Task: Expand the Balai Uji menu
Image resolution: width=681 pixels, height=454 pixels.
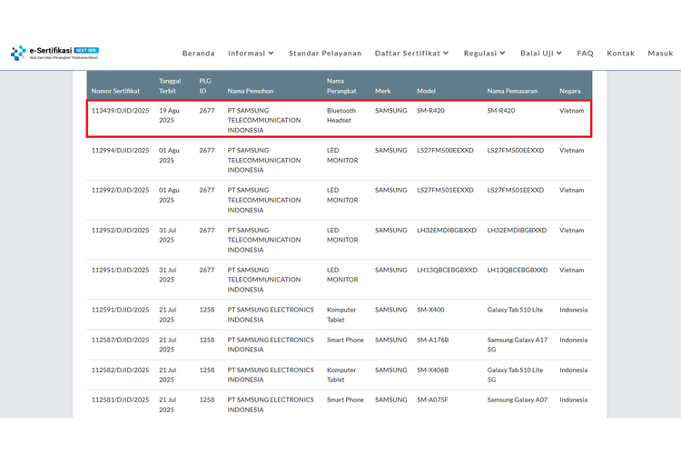Action: point(541,53)
